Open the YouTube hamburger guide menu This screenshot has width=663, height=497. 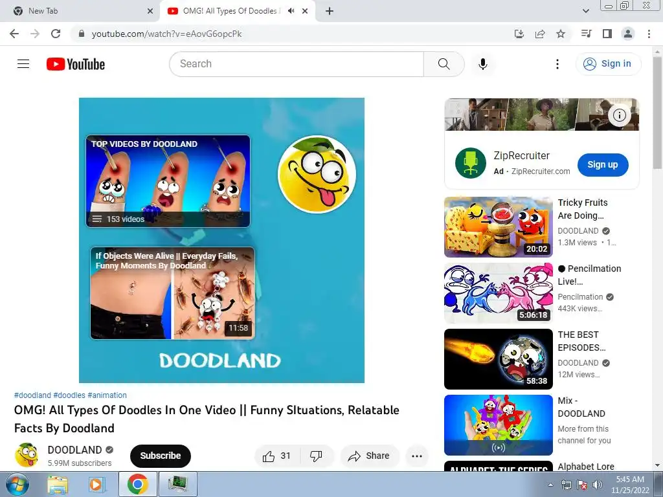click(23, 64)
